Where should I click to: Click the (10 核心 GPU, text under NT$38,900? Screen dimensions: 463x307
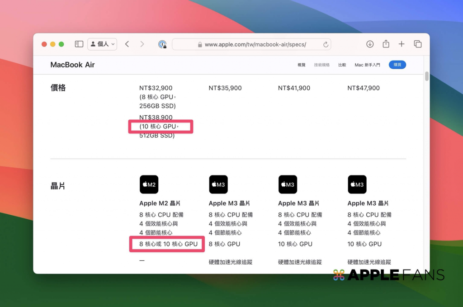pos(159,127)
